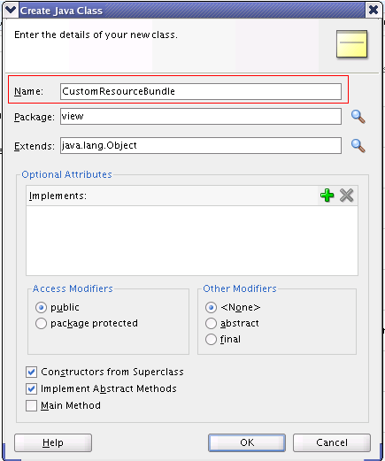
Task: Select the abstract modifier radio button
Action: 211,324
